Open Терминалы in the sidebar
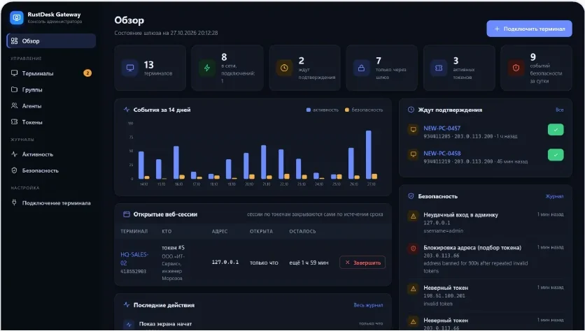Image resolution: width=585 pixels, height=331 pixels. point(51,73)
